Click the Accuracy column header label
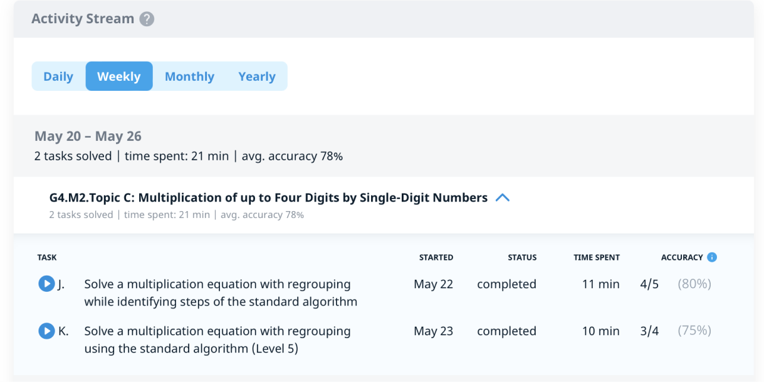The image size is (764, 382). pyautogui.click(x=682, y=257)
